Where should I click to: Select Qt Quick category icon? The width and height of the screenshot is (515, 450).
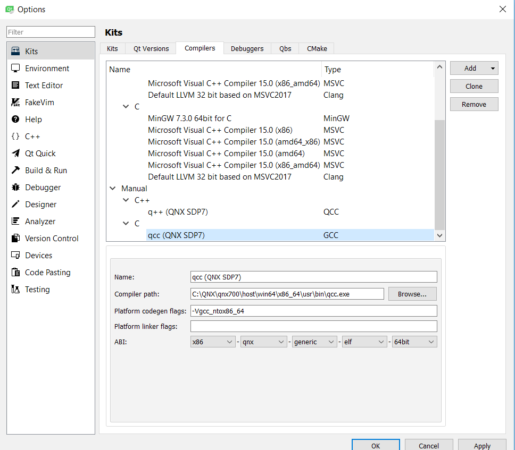[x=15, y=153]
